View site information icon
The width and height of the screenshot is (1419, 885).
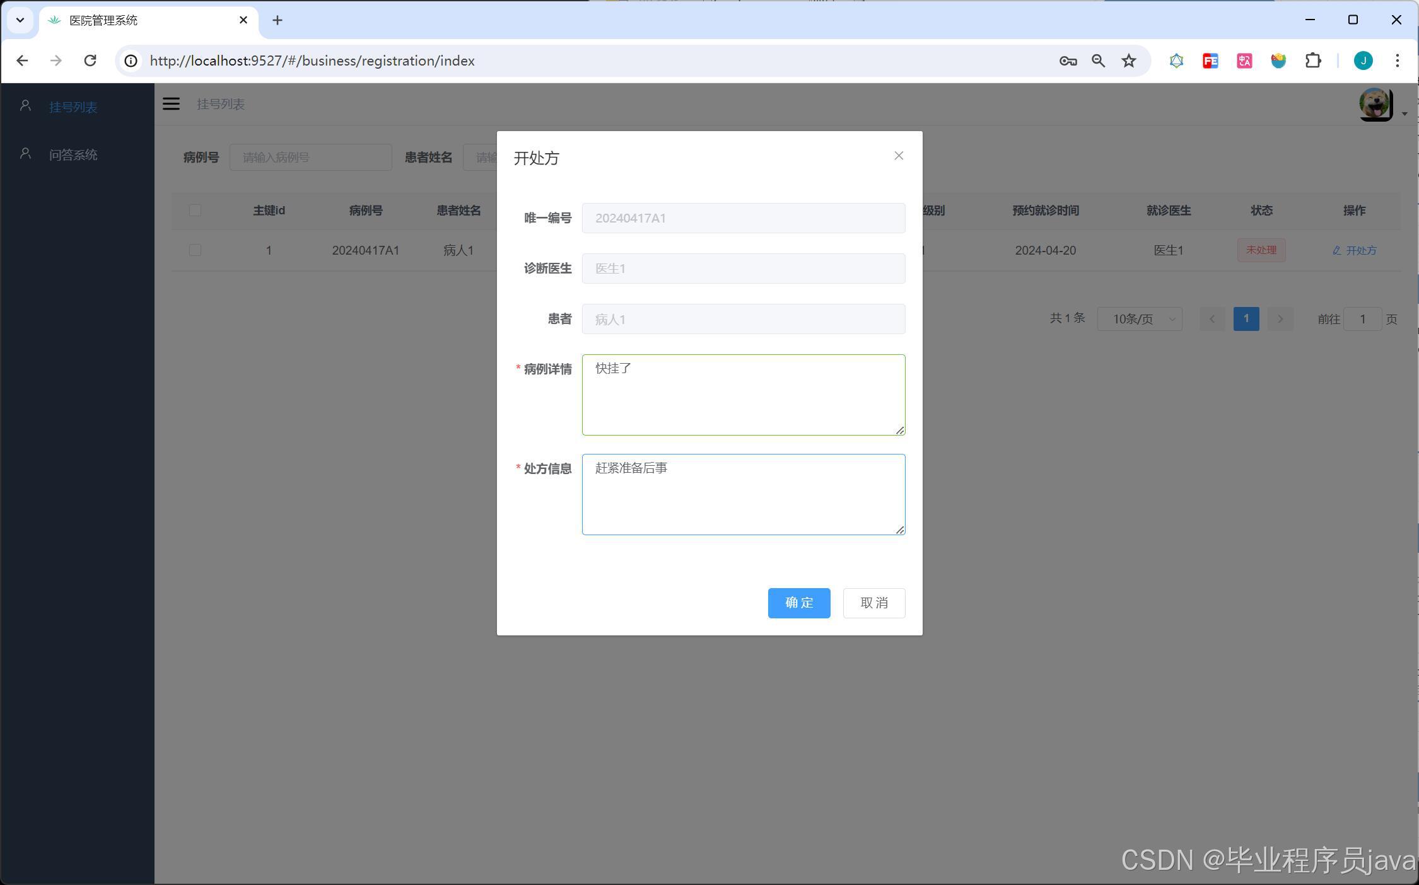pos(131,61)
